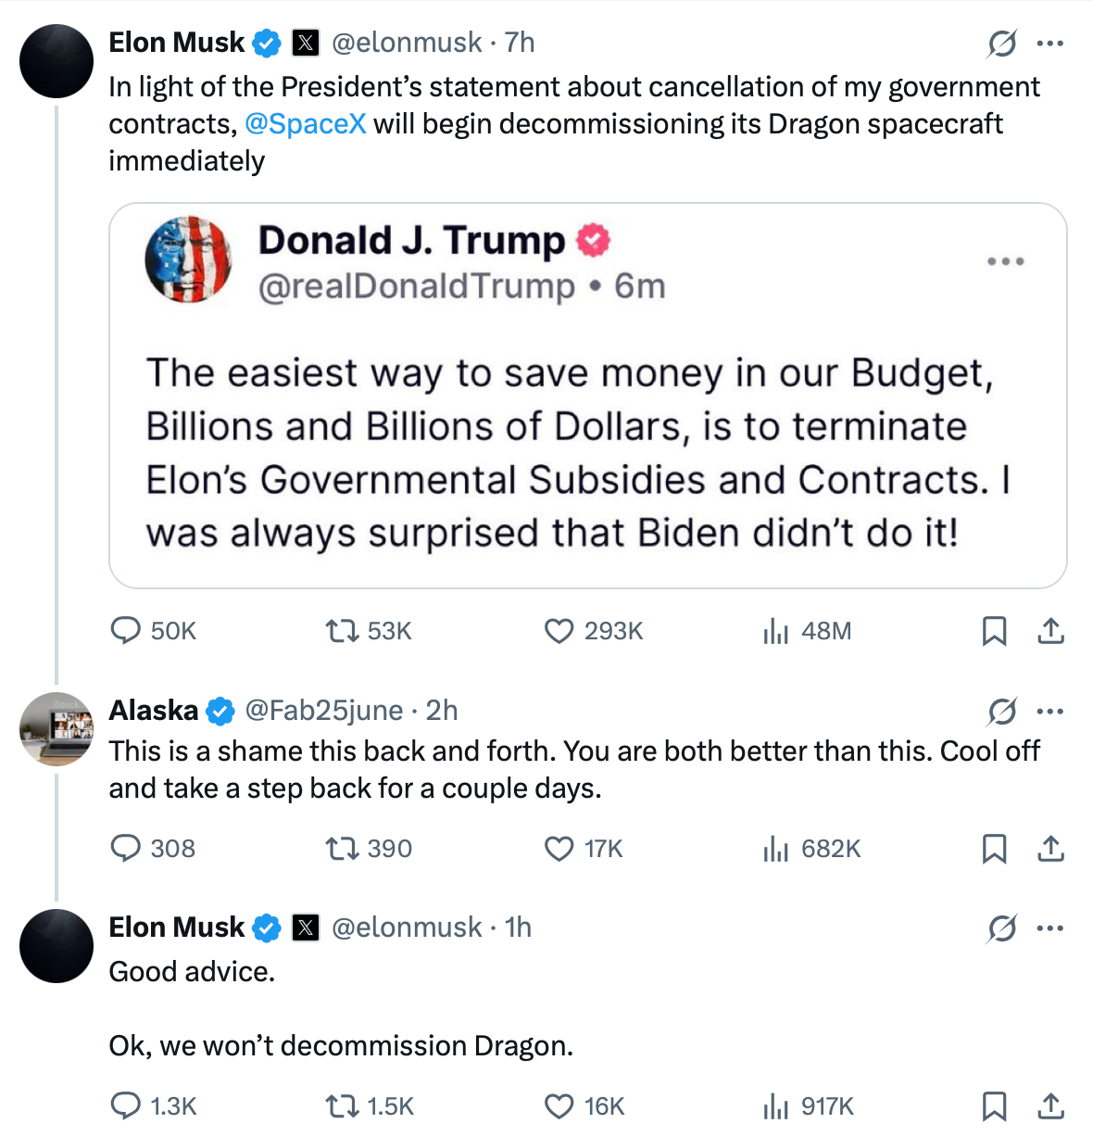
Task: Like the "Good advice" post
Action: [x=559, y=1105]
